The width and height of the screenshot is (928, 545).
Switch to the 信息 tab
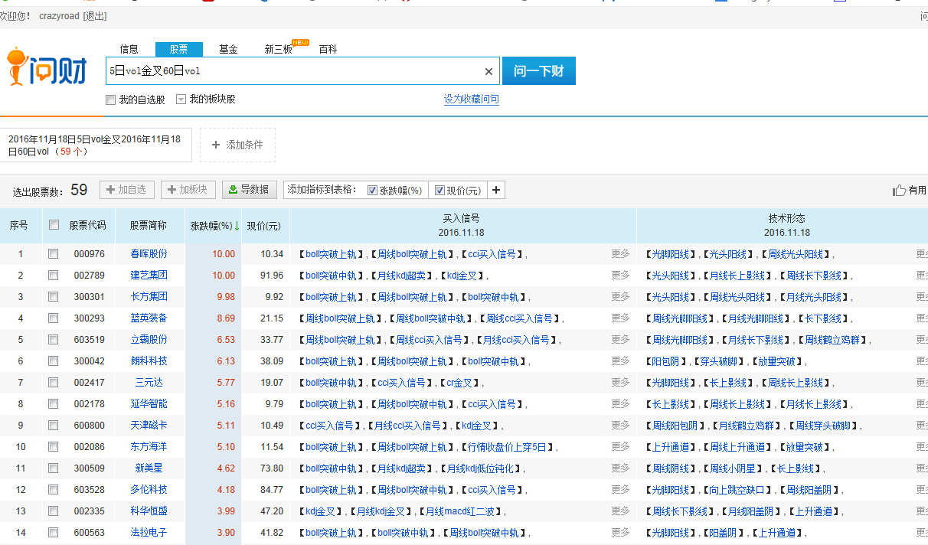tap(129, 49)
